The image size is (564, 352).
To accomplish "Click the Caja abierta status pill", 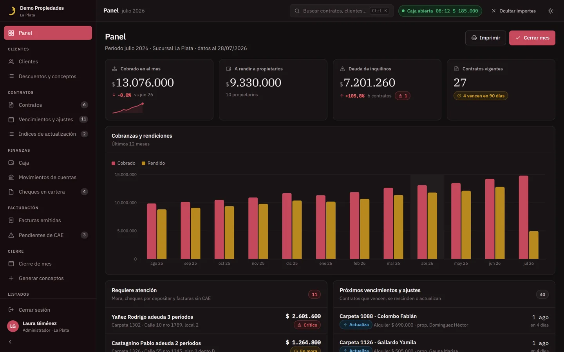I will tap(440, 11).
